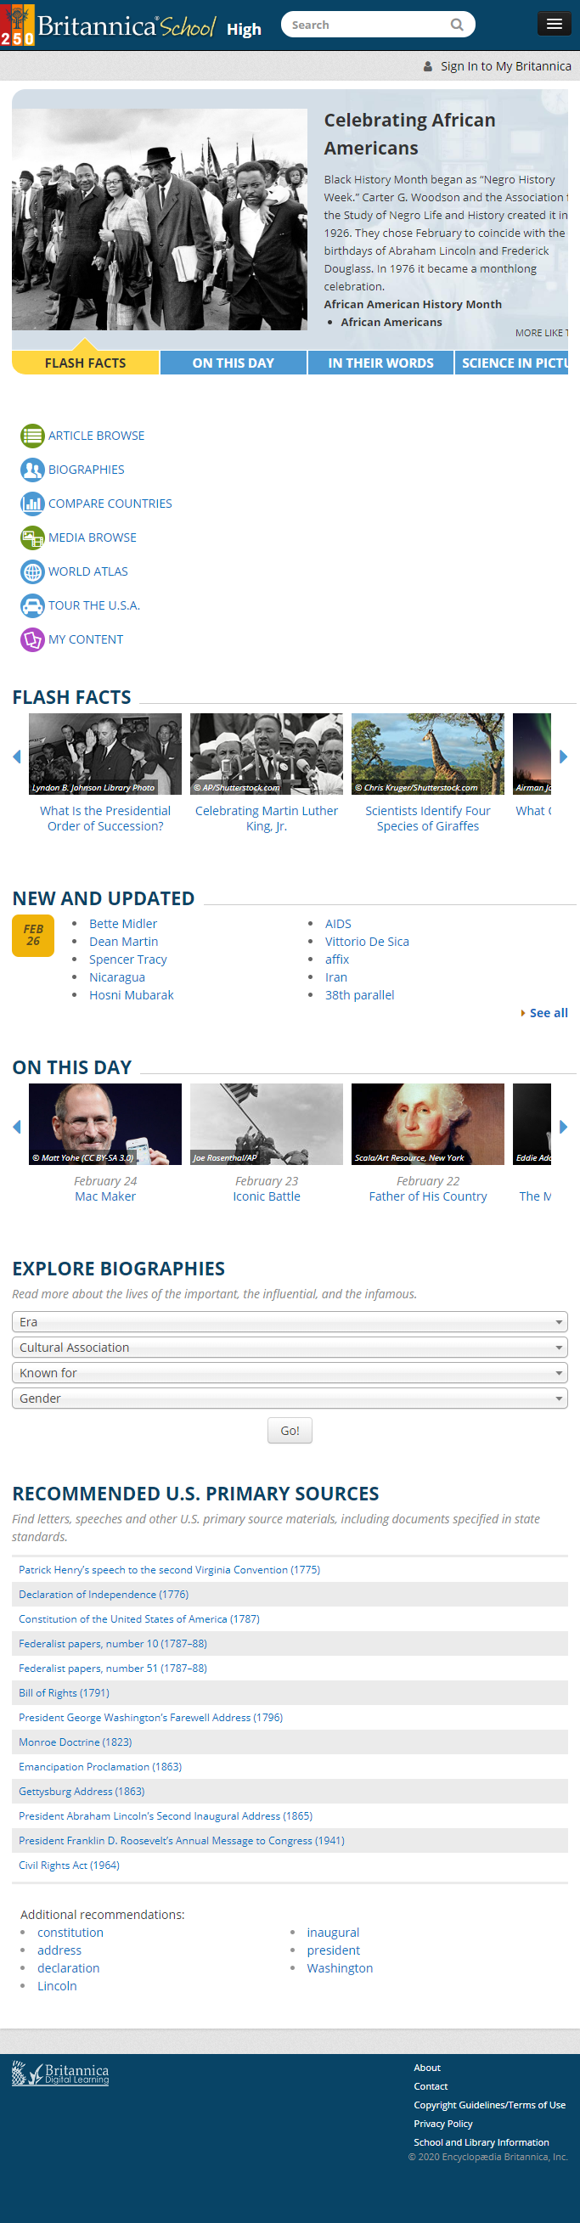This screenshot has width=580, height=2223.
Task: Open the Martin Luther King photo thumbnail
Action: point(267,754)
